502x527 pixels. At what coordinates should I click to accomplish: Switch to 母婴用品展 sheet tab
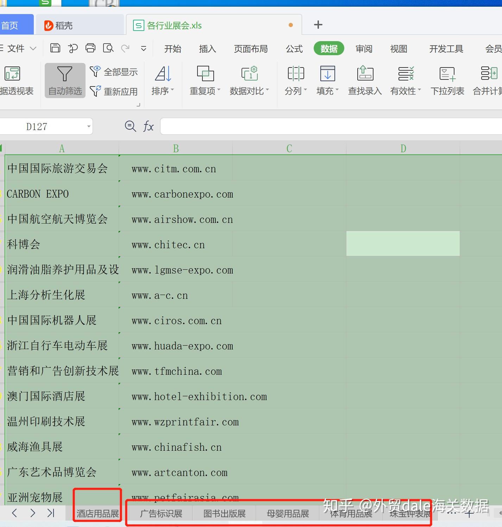coord(288,514)
